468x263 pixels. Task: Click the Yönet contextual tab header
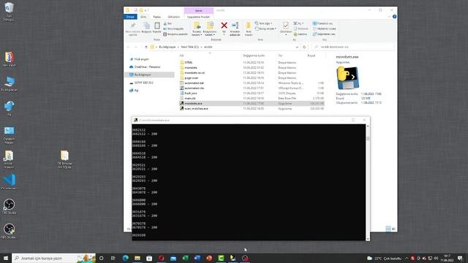[x=198, y=10]
